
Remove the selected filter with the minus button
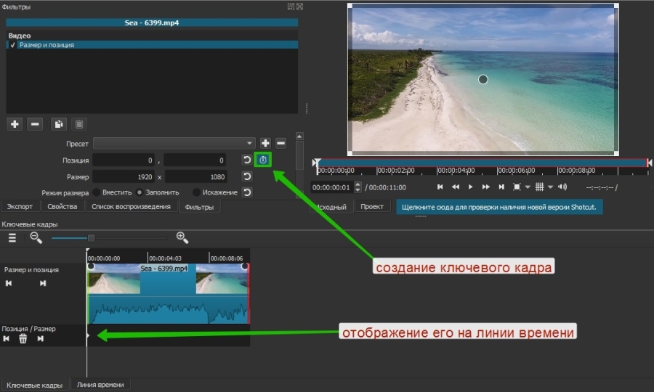35,124
